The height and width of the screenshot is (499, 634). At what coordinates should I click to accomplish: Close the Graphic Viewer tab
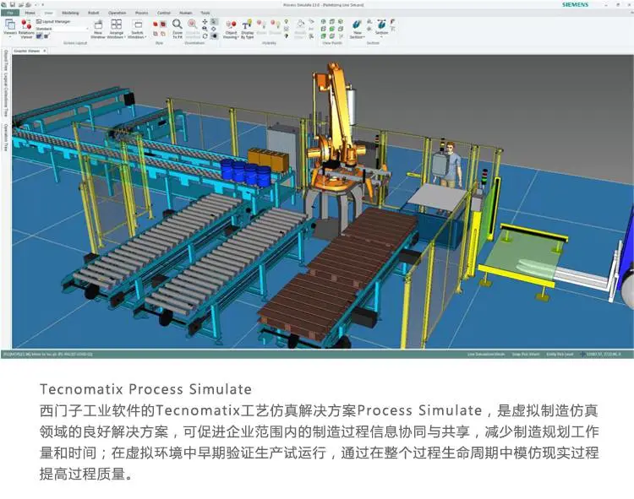[x=45, y=51]
